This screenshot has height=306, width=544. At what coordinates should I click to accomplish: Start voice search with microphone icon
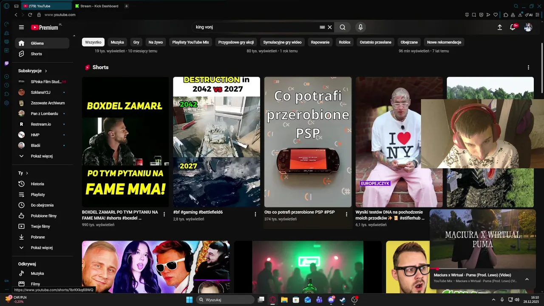click(x=360, y=27)
